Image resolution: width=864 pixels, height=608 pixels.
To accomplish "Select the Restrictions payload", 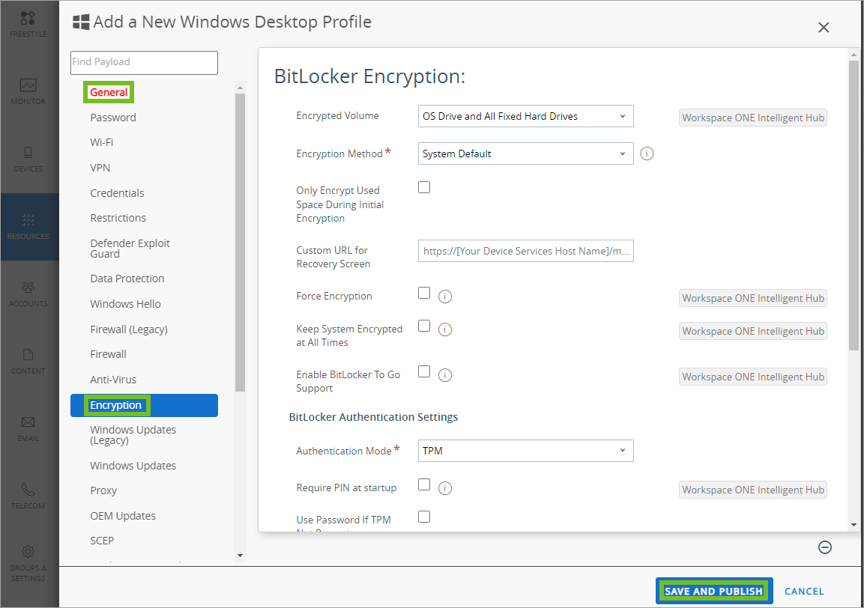I will click(118, 218).
